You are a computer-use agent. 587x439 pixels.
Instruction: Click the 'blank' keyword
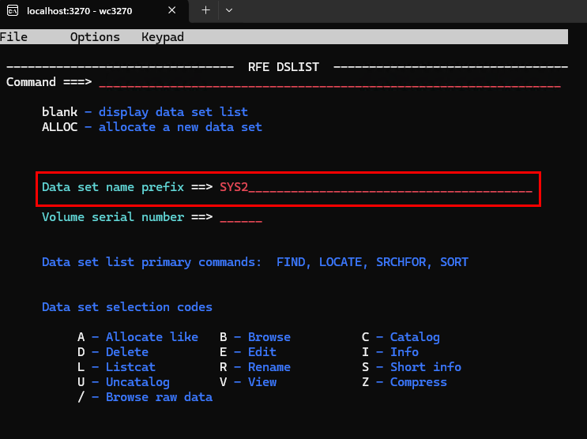click(x=59, y=112)
